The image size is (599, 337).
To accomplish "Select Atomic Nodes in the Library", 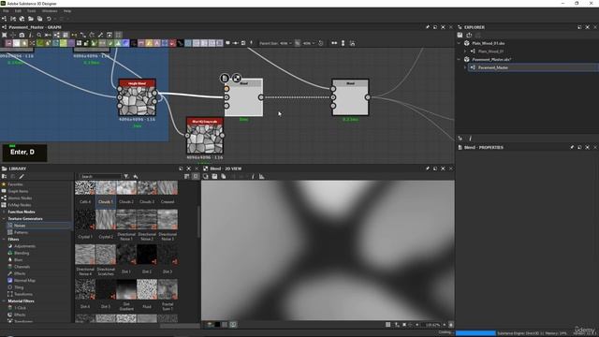I will 20,198.
